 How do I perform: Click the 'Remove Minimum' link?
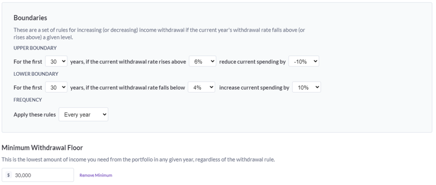96,175
